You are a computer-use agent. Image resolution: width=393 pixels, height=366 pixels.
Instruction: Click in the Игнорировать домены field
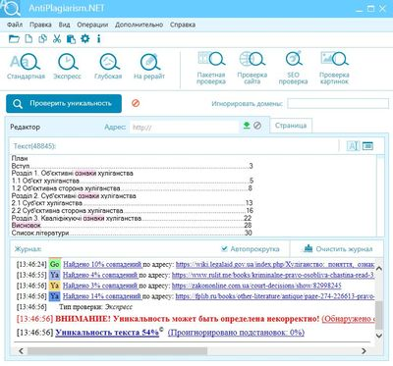[x=338, y=104]
